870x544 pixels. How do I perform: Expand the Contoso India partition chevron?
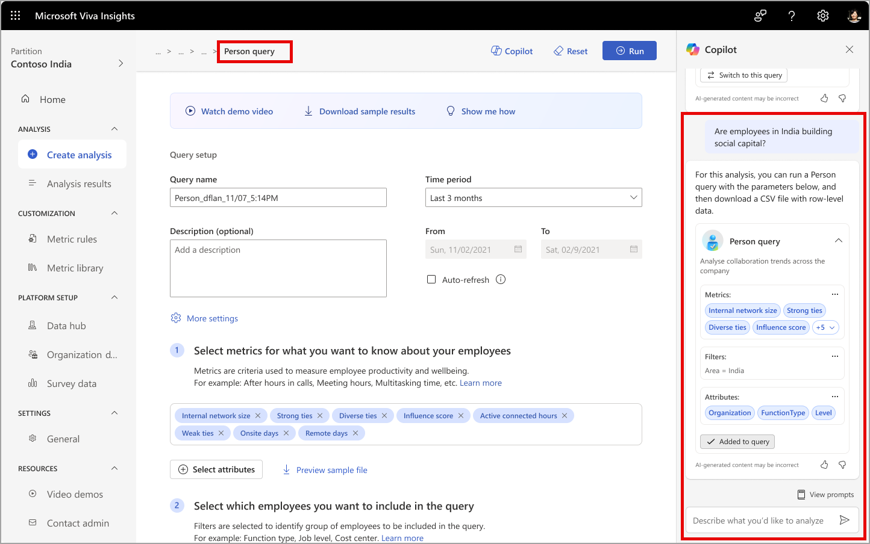(120, 63)
